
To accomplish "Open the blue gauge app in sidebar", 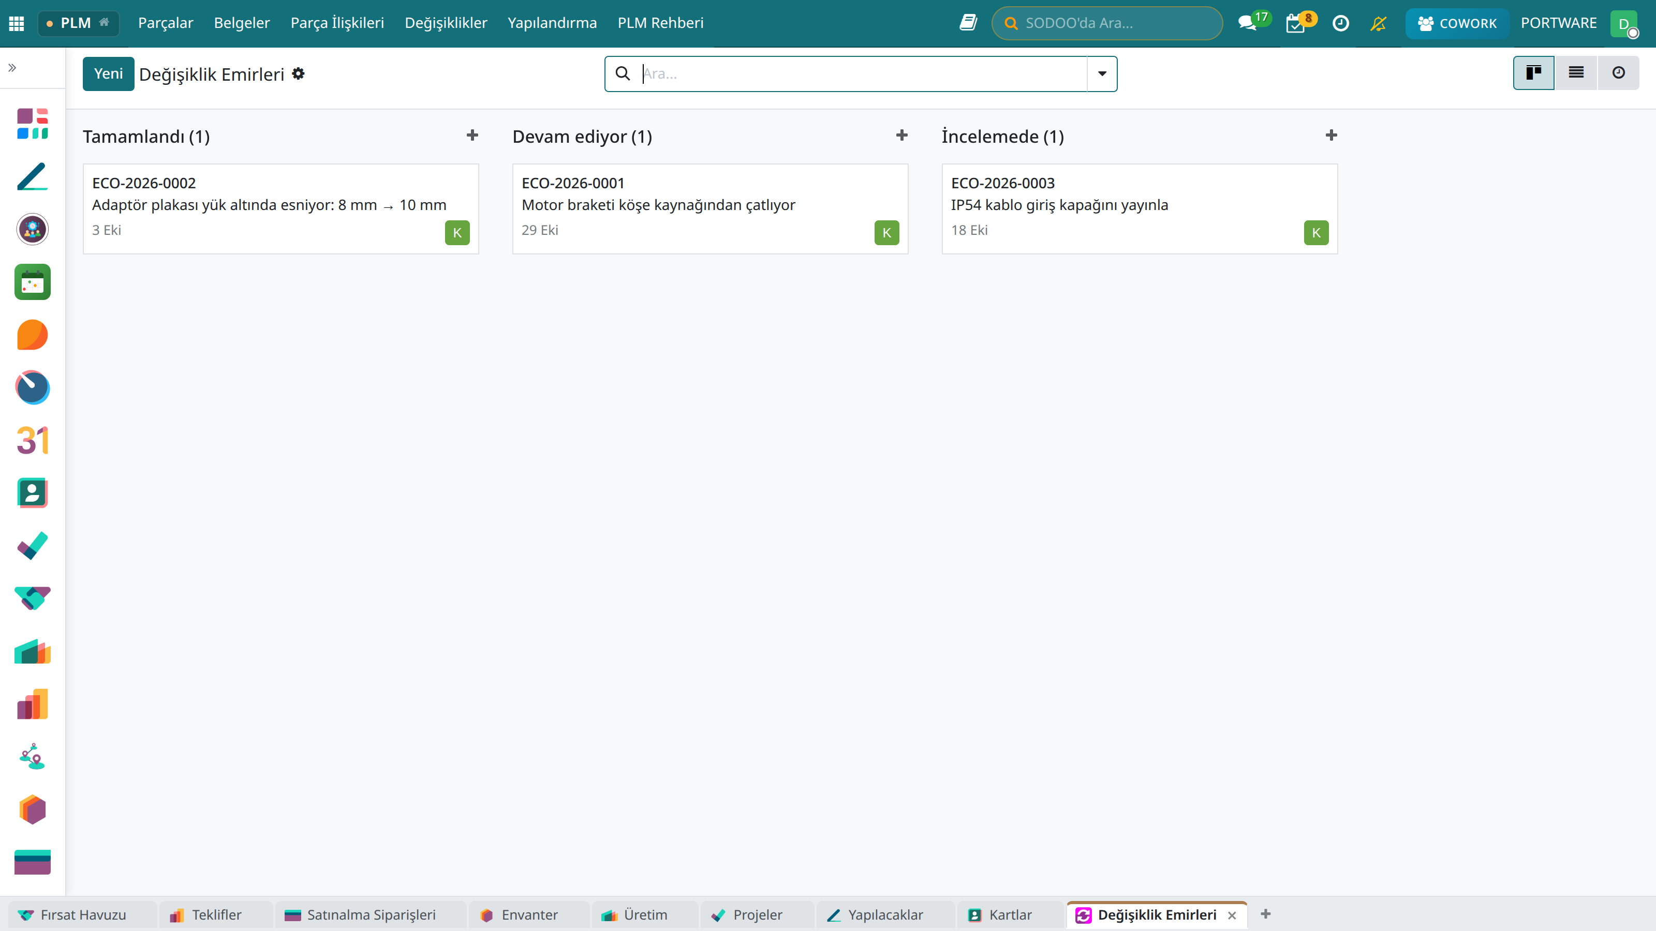I will [32, 387].
